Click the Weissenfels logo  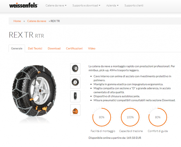click(24, 5)
